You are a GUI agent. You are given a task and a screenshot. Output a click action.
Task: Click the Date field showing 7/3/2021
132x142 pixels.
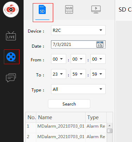(x=78, y=45)
